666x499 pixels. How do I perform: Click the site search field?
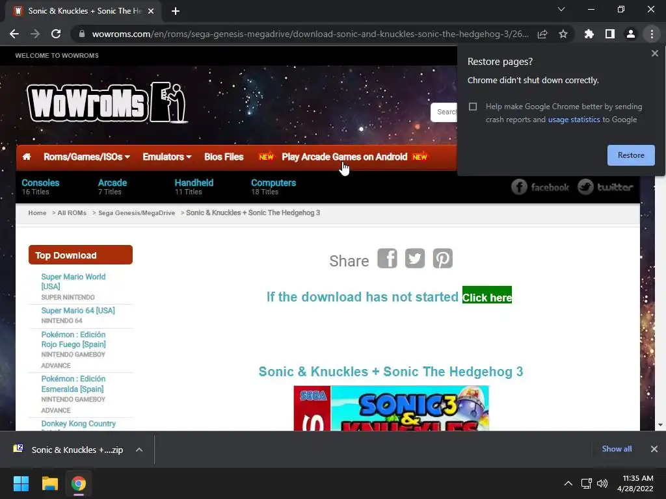[444, 112]
